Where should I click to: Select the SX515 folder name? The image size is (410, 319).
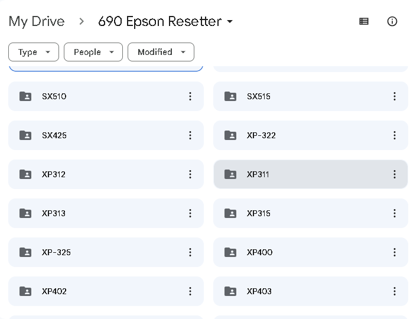click(x=259, y=96)
